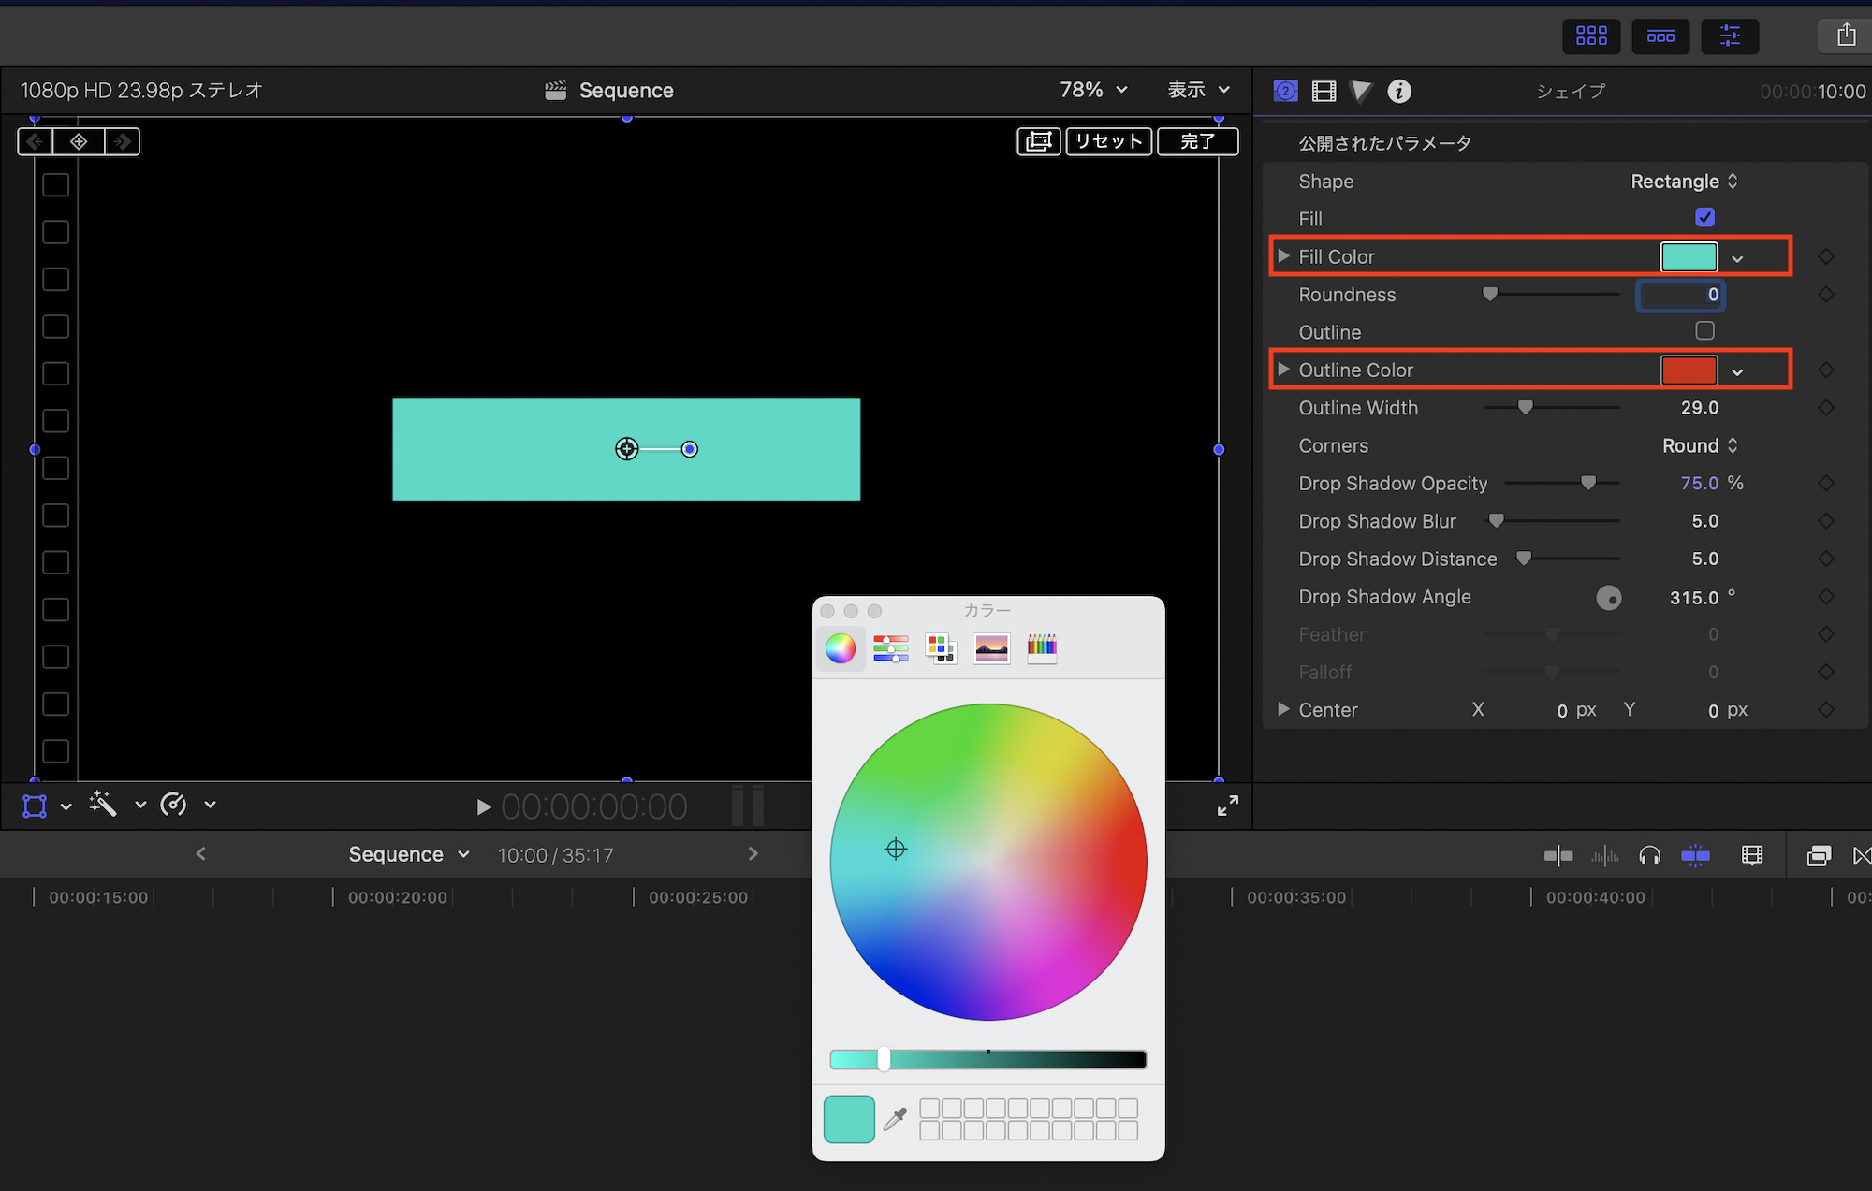Enable the Outline checkbox
Image resolution: width=1872 pixels, height=1191 pixels.
[x=1704, y=331]
